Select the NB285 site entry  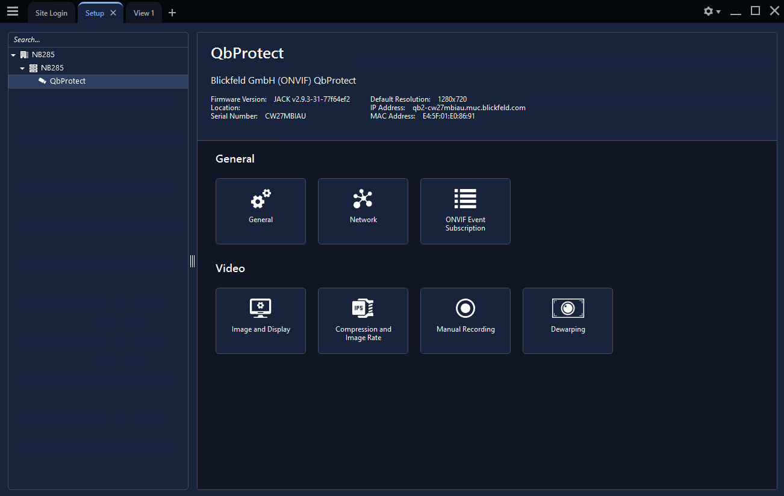tap(43, 55)
